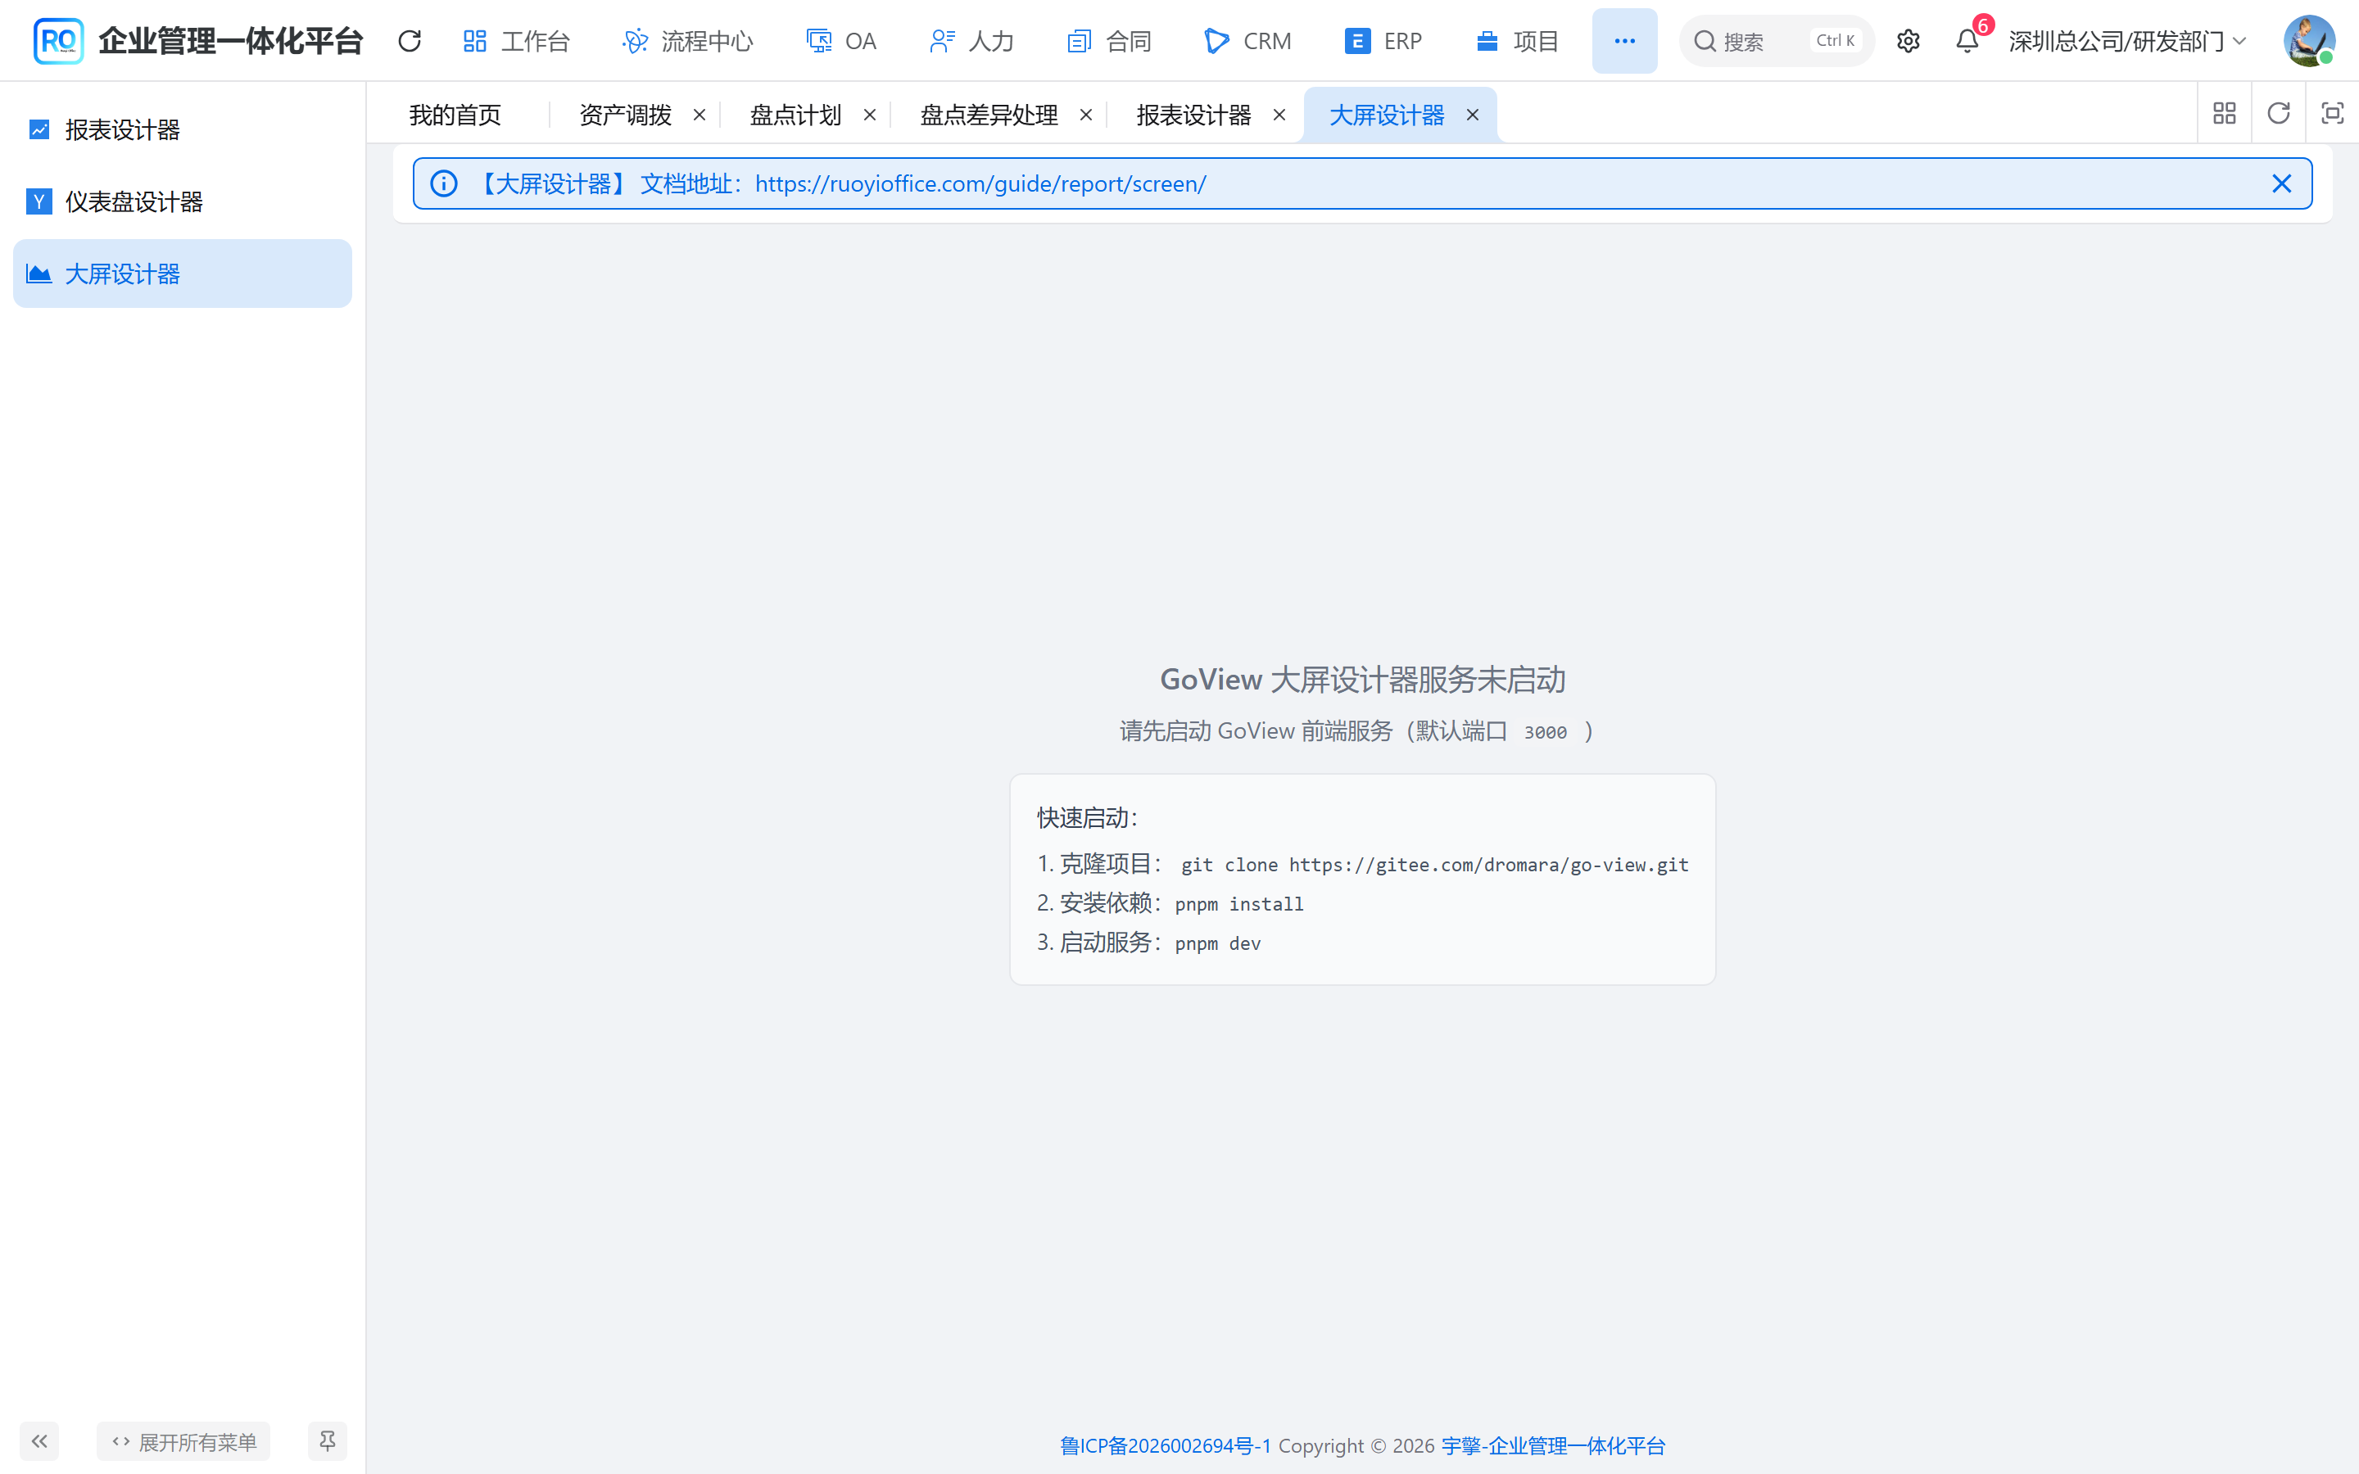Click the pin sidebar icon

(328, 1441)
